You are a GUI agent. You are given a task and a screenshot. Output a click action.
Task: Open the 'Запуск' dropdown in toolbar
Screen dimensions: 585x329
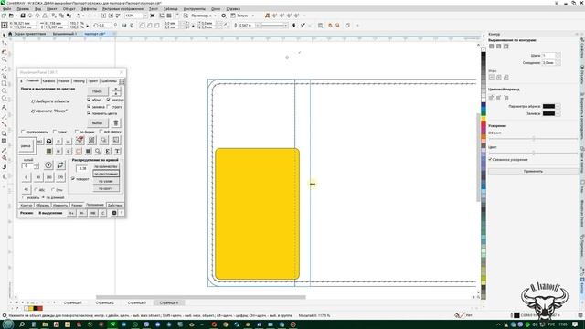252,16
